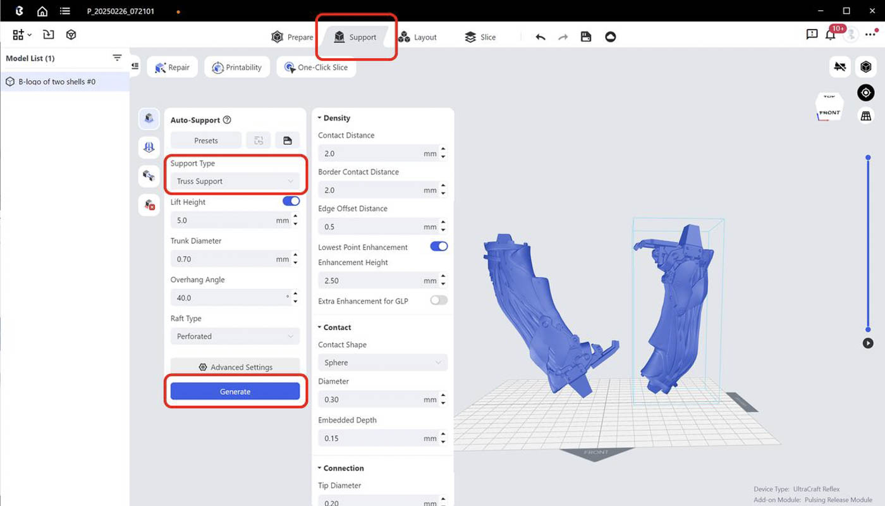Undo the last action
Screen dimensions: 885x506
540,37
